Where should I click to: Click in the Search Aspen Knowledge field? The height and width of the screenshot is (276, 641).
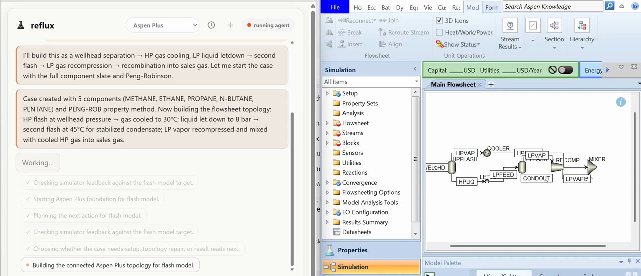[552, 6]
